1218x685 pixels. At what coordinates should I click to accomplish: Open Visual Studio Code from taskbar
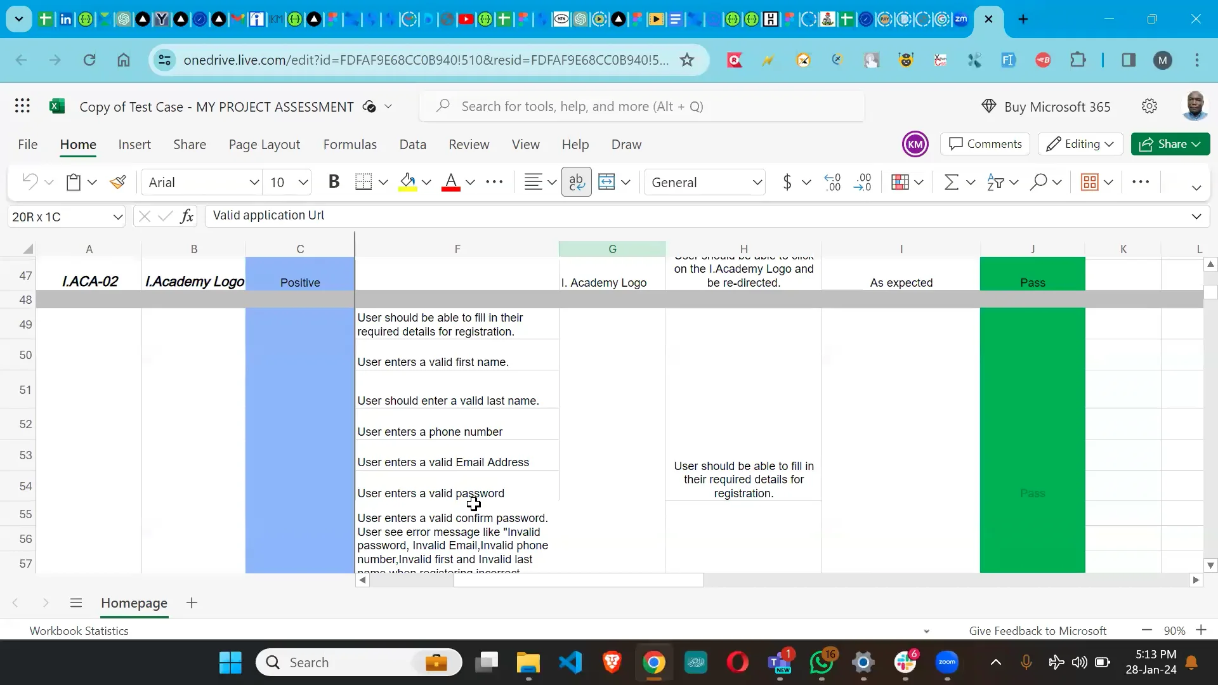570,662
